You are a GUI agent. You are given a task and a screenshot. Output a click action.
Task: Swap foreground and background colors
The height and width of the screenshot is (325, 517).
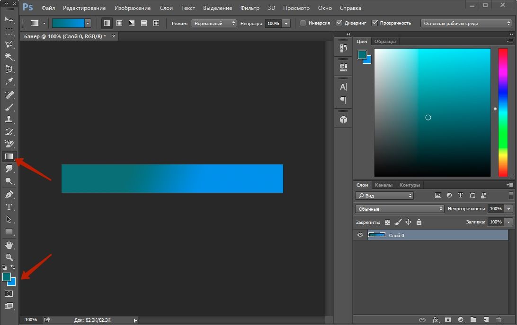tap(13, 267)
